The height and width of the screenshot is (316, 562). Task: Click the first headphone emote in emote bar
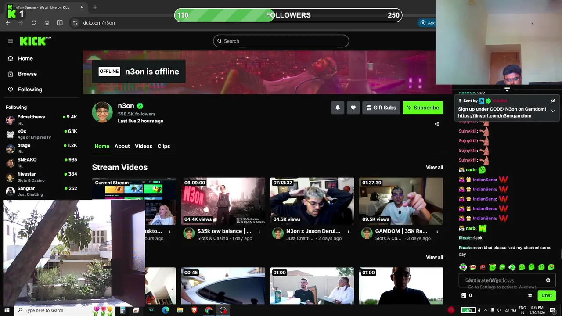point(463,267)
